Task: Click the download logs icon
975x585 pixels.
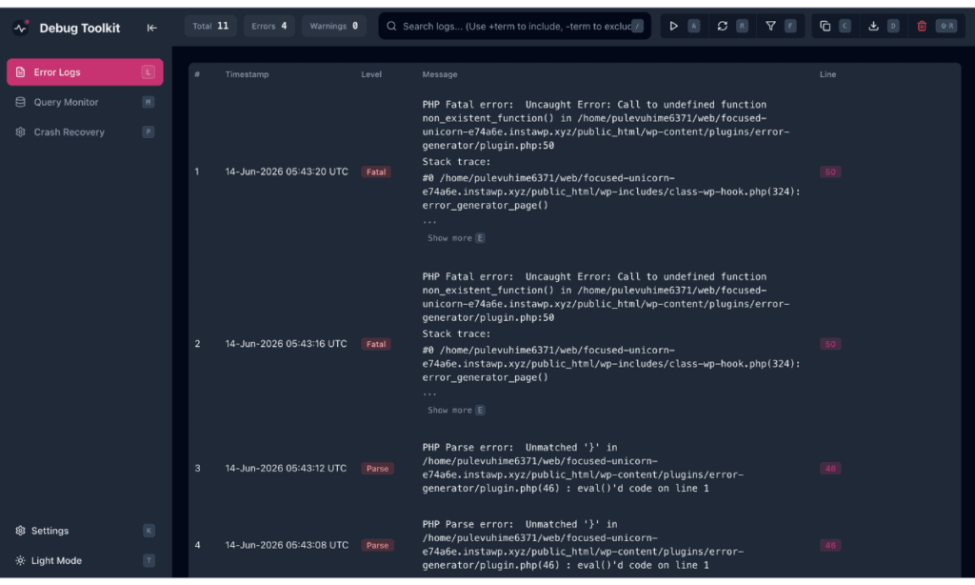Action: click(x=873, y=26)
